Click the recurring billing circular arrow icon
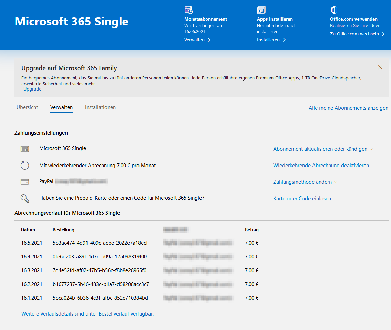This screenshot has width=391, height=330. coord(25,166)
